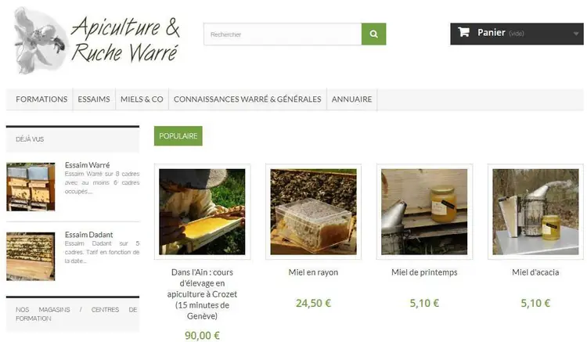The image size is (587, 342).
Task: Open the Essaim Dadant thumbnail image
Action: coord(31,257)
